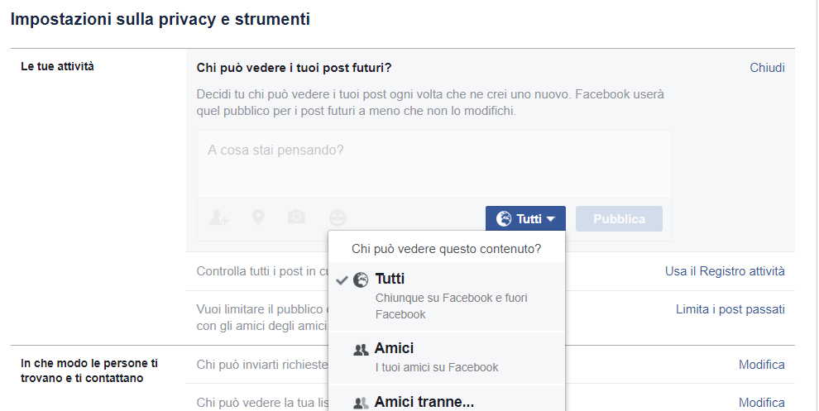The image size is (819, 411).
Task: Click Modifica for who can see friends list
Action: [x=761, y=403]
